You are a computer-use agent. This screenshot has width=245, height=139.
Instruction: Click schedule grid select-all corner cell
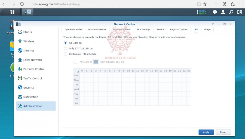(x=76, y=71)
